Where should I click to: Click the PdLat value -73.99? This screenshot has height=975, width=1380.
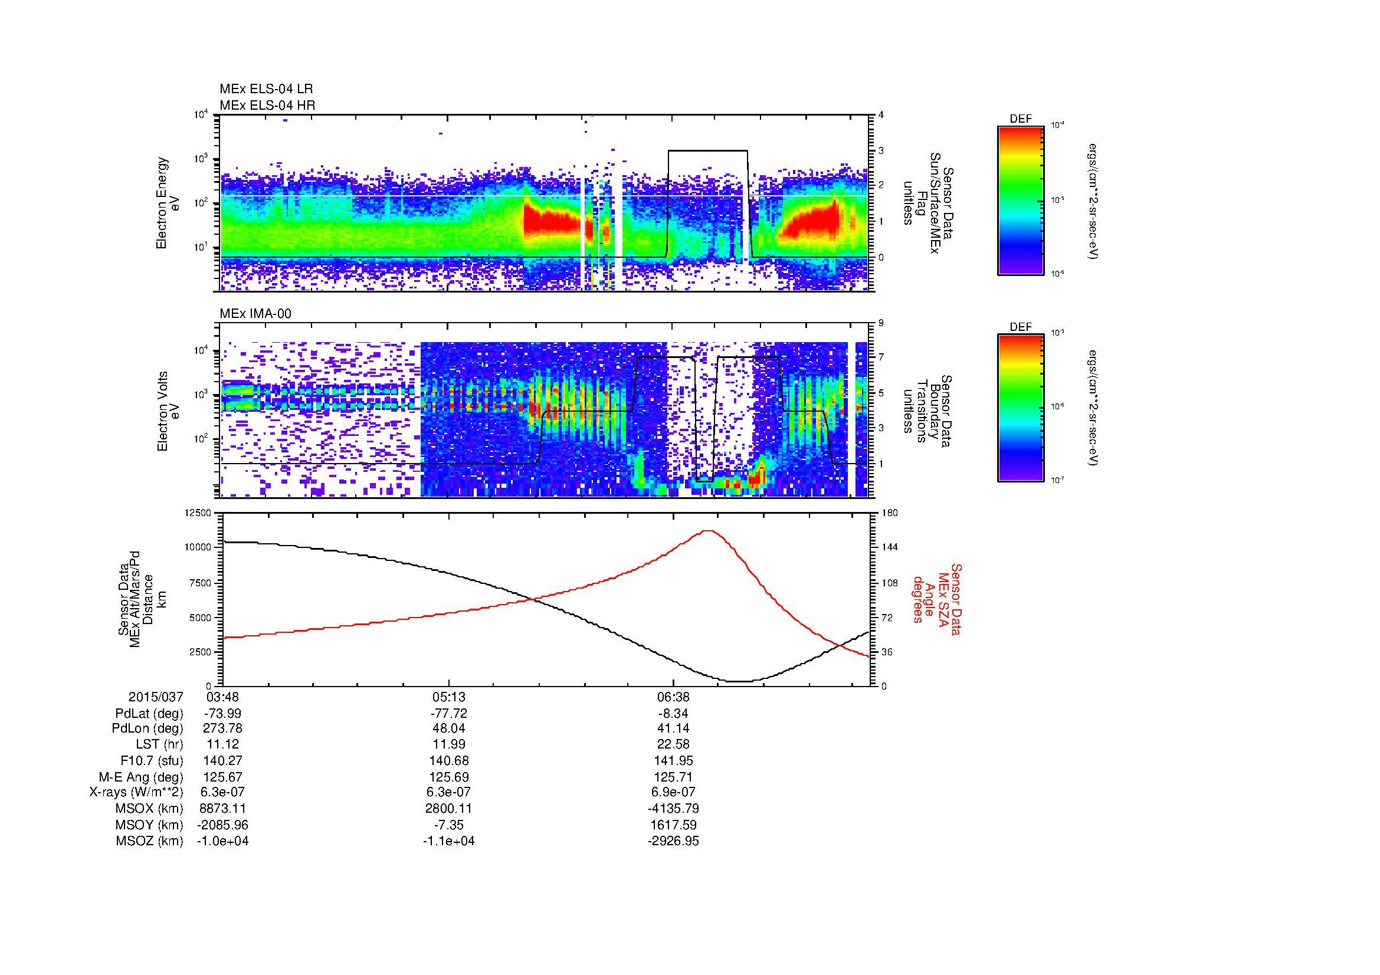(222, 714)
